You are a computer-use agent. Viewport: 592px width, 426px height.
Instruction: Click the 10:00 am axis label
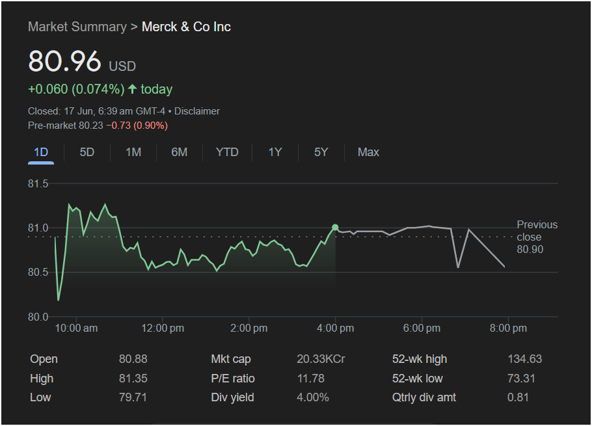76,328
